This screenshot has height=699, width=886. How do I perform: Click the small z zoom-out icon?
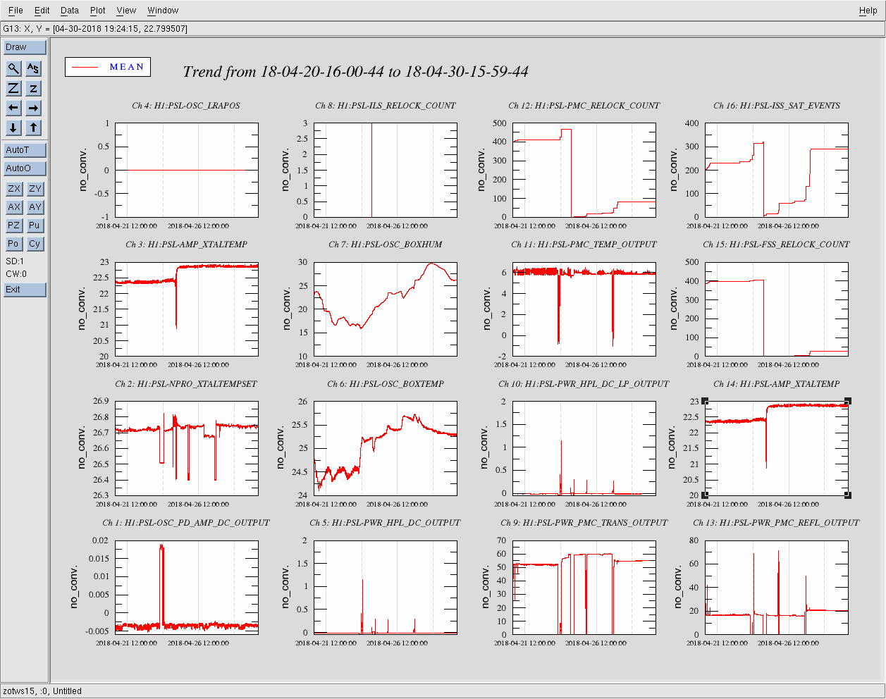tap(34, 88)
